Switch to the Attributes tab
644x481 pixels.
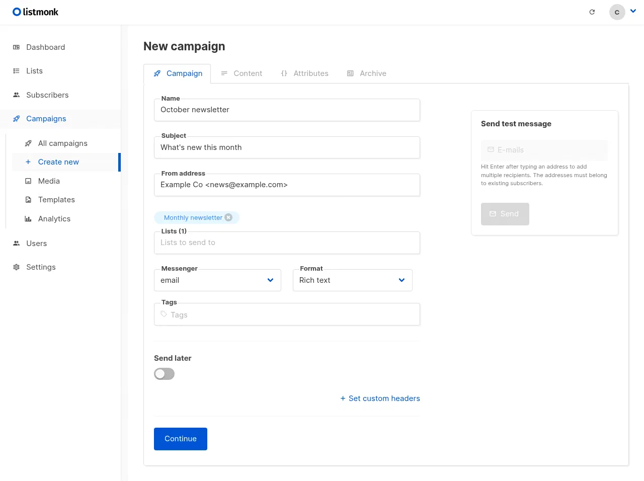point(304,73)
